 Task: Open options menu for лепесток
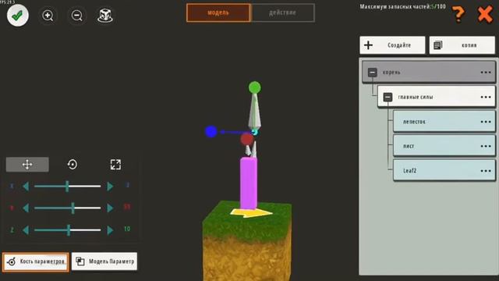[486, 122]
